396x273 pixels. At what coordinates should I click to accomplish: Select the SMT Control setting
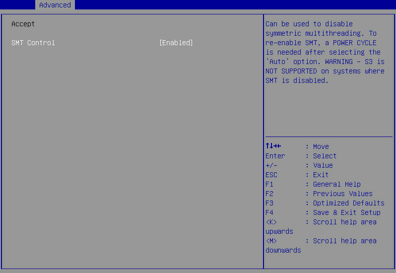click(33, 43)
